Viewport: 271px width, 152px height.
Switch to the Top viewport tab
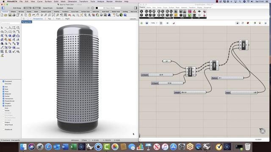point(50,19)
